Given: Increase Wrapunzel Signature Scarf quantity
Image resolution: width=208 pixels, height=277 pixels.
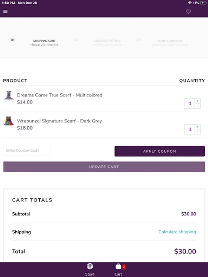Looking at the screenshot, I should 198,126.
